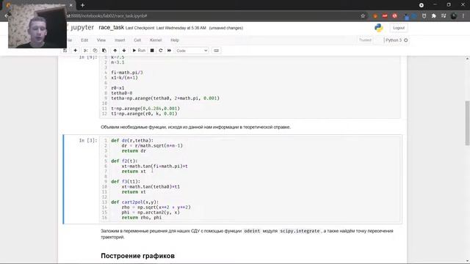The width and height of the screenshot is (470, 264).
Task: Open the shield-shaped extension icon
Action: (x=424, y=16)
